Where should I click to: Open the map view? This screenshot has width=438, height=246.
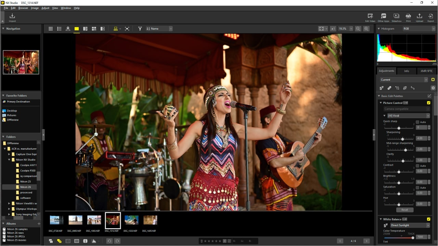68,29
